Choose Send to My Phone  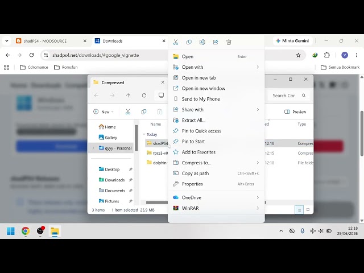[x=216, y=99]
